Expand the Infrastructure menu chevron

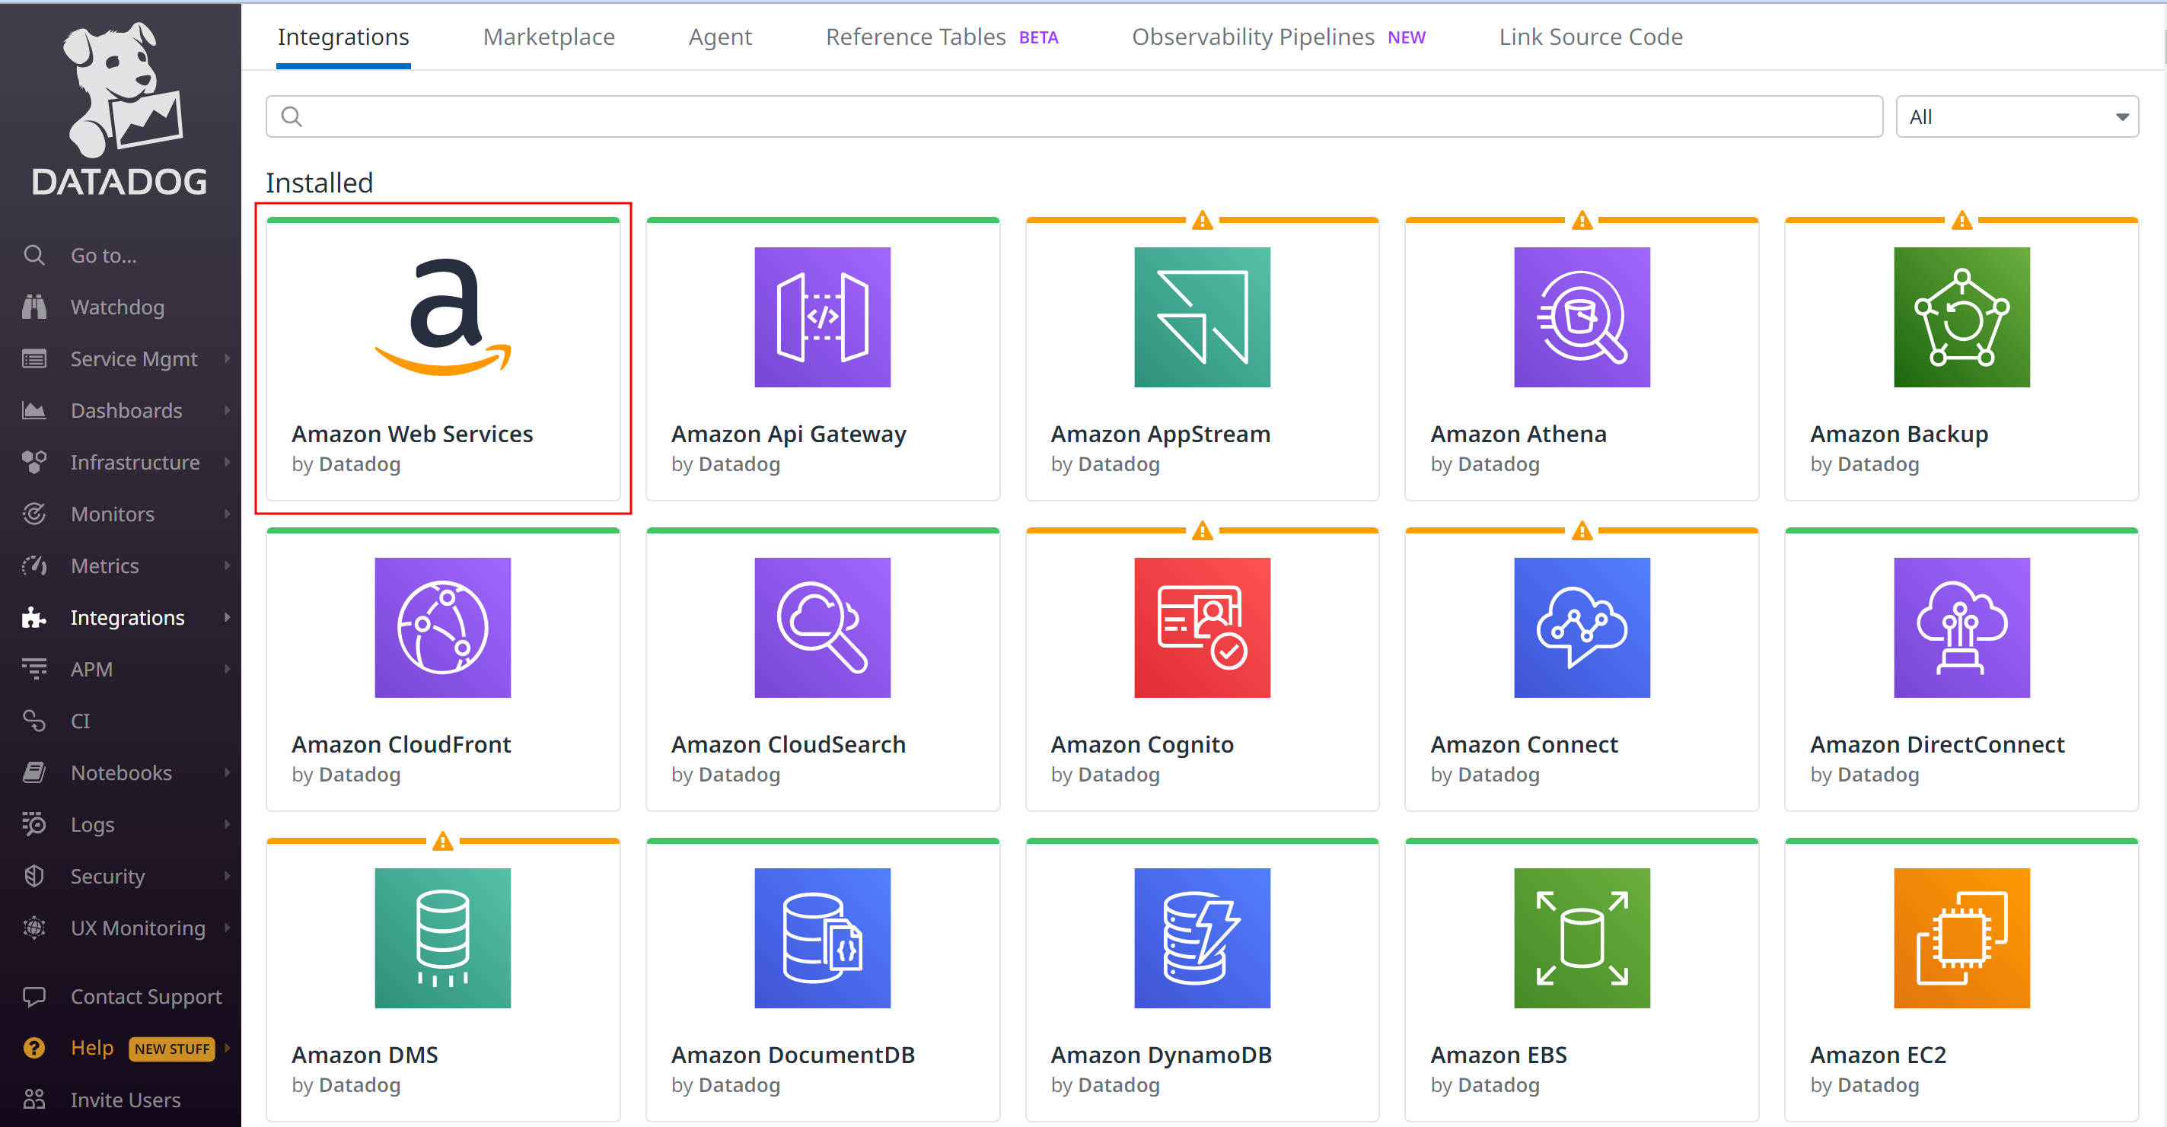coord(227,462)
